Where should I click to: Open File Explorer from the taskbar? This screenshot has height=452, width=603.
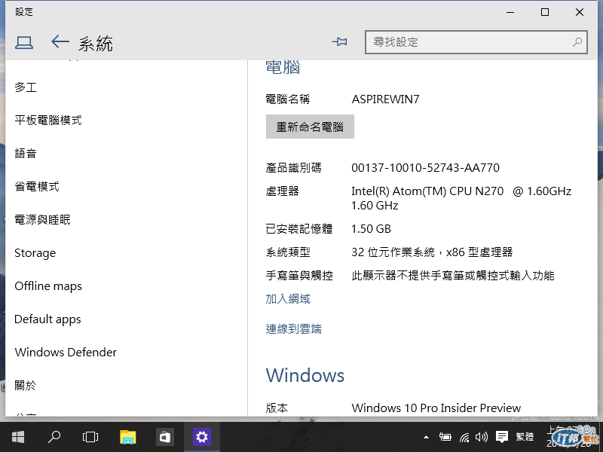click(x=127, y=437)
